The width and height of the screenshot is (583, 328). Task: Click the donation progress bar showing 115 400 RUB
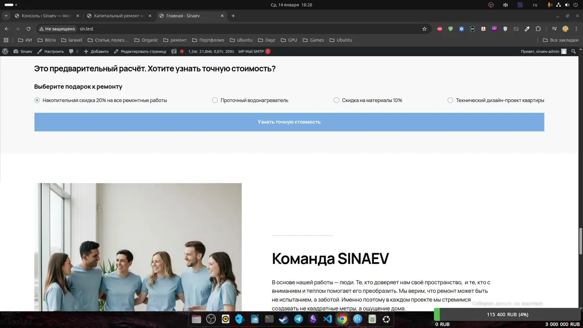tap(507, 314)
